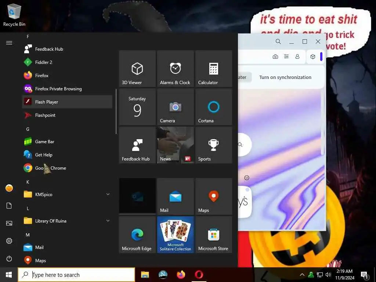Click the Opera page vertical scrollbar
Screen dimensions: 376x282
(322, 122)
